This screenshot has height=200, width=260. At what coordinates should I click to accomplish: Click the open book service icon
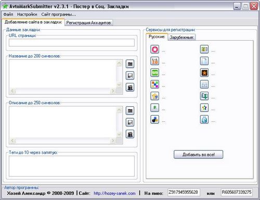click(x=204, y=96)
